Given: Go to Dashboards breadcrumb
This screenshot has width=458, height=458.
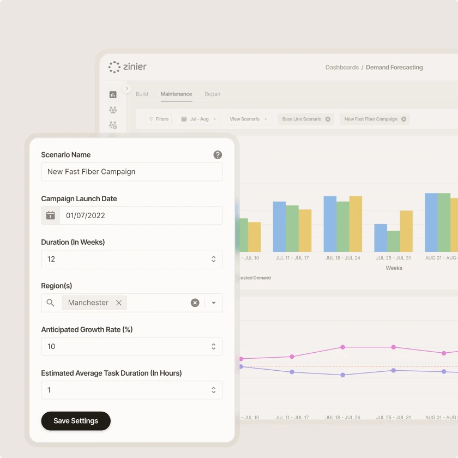Looking at the screenshot, I should (342, 68).
